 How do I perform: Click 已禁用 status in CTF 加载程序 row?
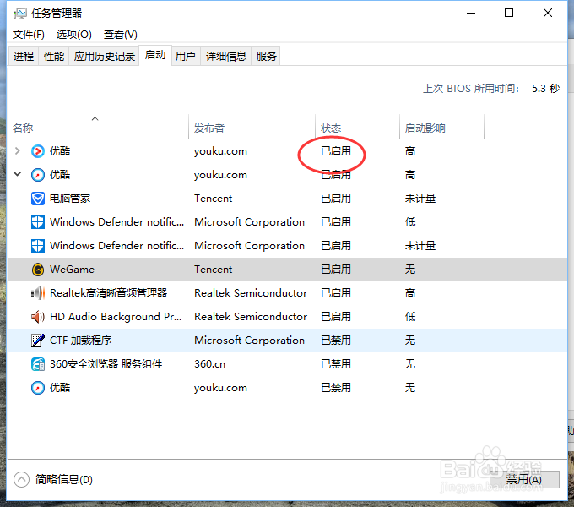(336, 341)
